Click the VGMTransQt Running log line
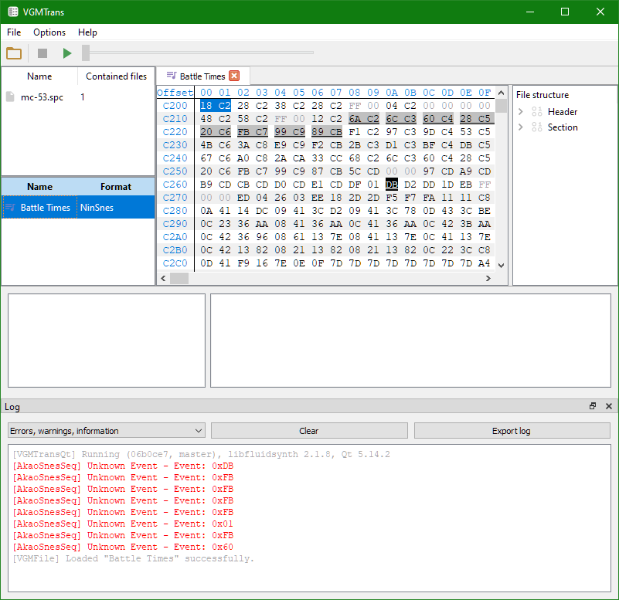The height and width of the screenshot is (600, 619). click(x=201, y=454)
